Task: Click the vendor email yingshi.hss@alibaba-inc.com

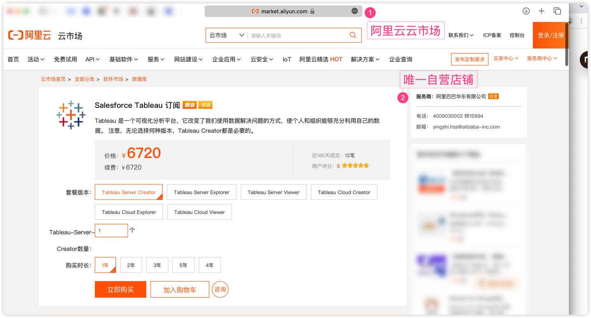Action: pyautogui.click(x=466, y=127)
